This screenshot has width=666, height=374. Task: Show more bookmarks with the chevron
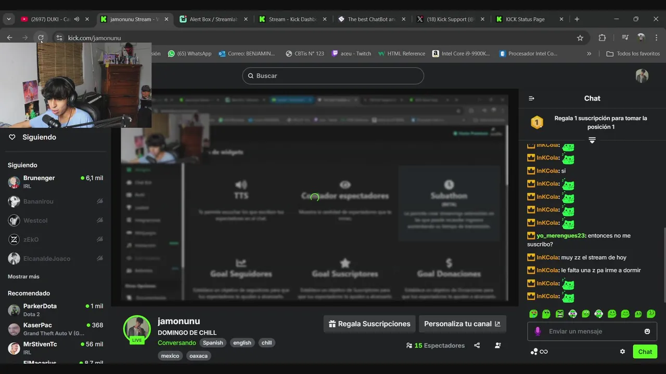coord(589,54)
